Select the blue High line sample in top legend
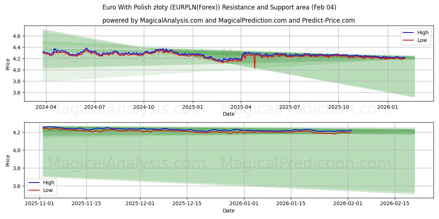 tap(408, 32)
